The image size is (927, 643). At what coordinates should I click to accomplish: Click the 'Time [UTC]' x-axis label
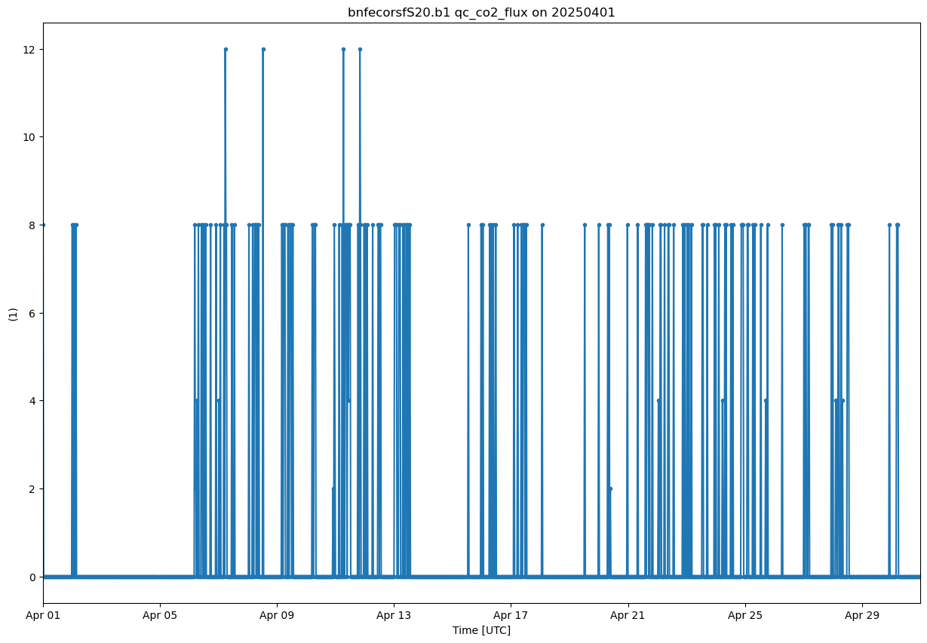481,630
